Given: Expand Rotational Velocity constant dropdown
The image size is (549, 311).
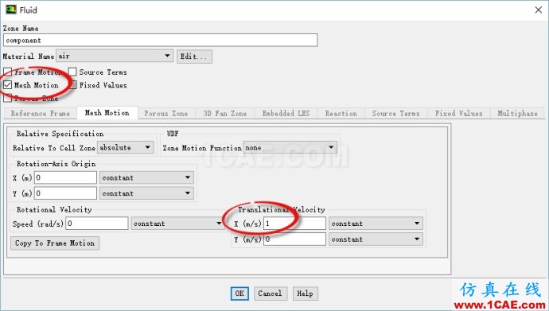Looking at the screenshot, I should (177, 224).
